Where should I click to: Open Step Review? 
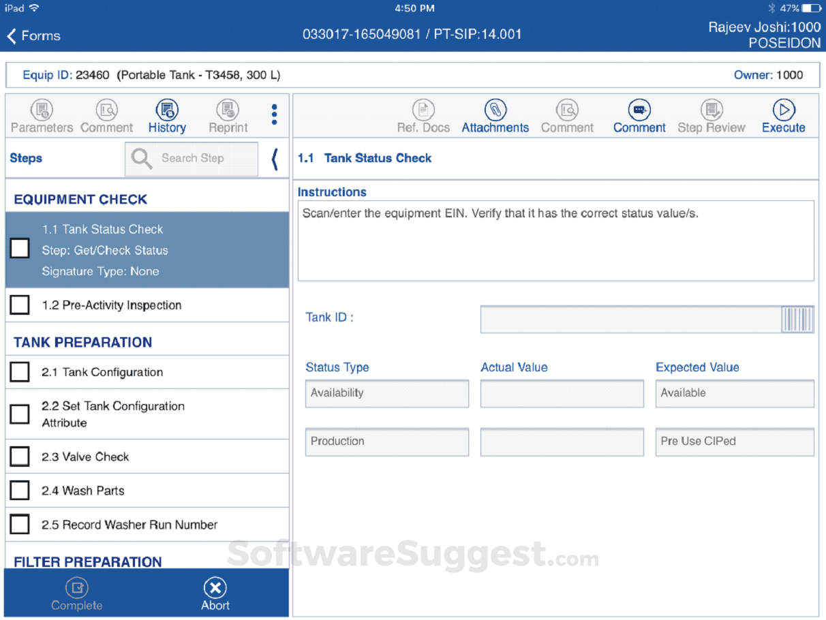click(x=711, y=114)
